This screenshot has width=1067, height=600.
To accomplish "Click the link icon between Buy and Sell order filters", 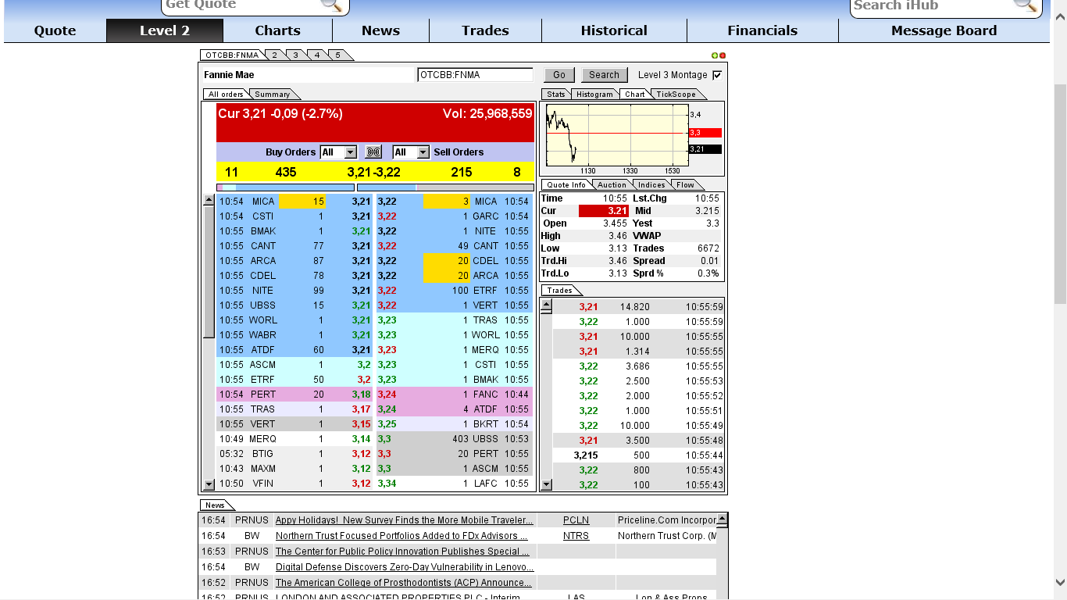I will point(373,152).
